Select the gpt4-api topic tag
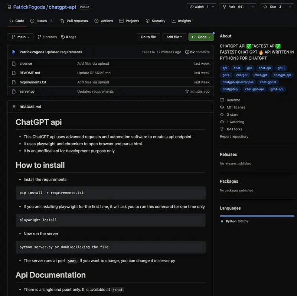 pos(277,89)
